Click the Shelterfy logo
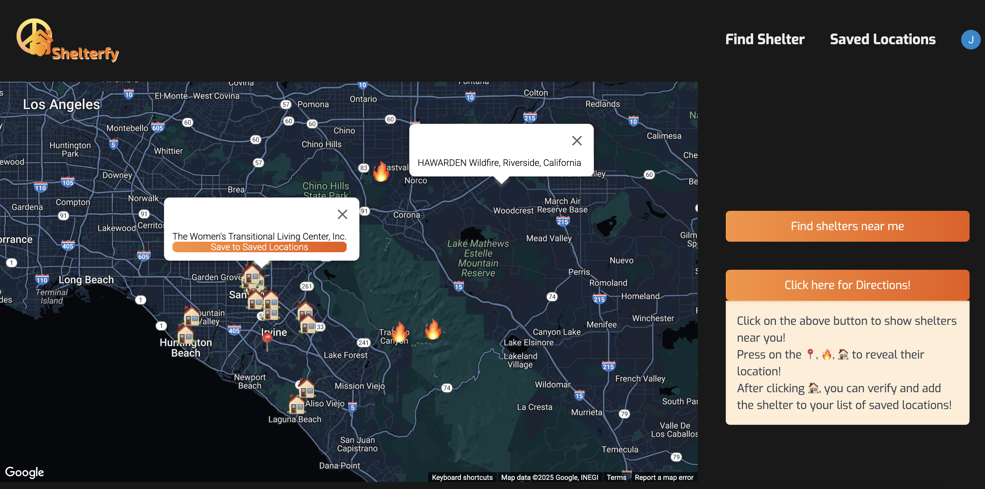The image size is (985, 489). (x=68, y=41)
